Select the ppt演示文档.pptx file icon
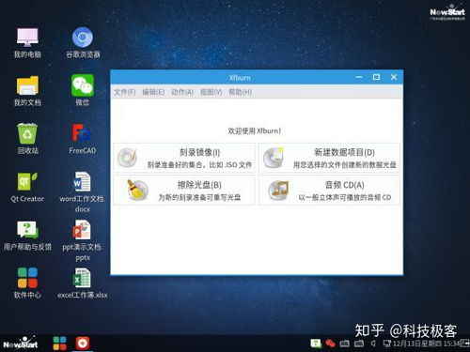 (x=83, y=240)
